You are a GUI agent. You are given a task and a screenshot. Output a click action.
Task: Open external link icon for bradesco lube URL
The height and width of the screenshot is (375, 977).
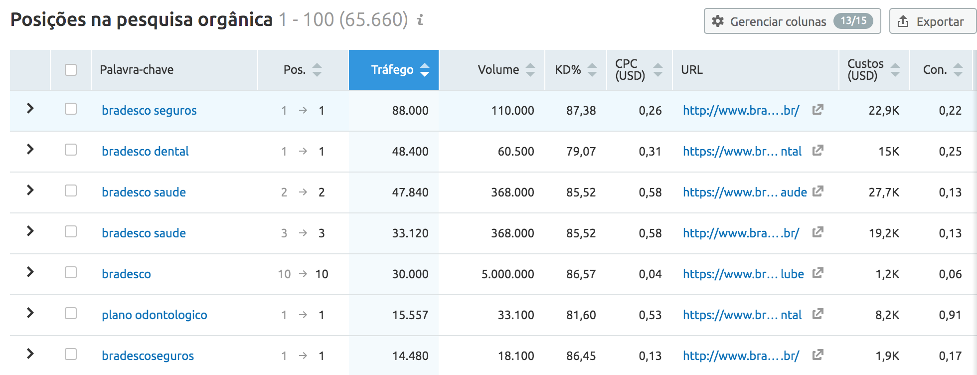[817, 273]
